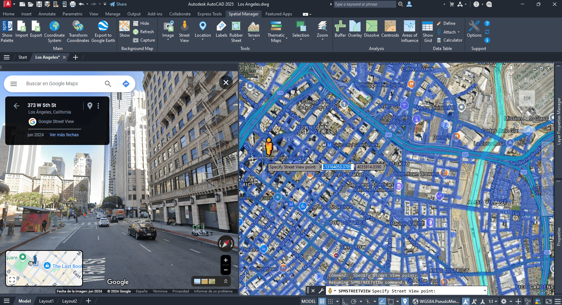
Task: Click the 'Ver más fechas' link
Action: click(64, 135)
